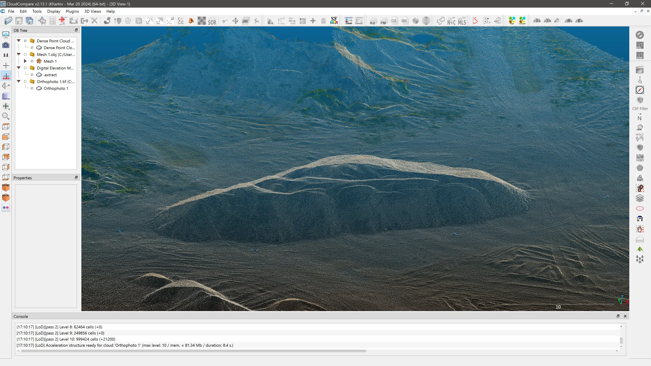Open the Cloud-to-cloud distance CC icon
Viewport: 651px width, 366px height.
pyautogui.click(x=181, y=21)
